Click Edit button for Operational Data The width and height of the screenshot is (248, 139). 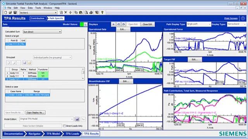point(123,29)
